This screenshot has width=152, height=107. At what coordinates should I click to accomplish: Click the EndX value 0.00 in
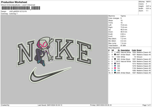(x=123, y=34)
